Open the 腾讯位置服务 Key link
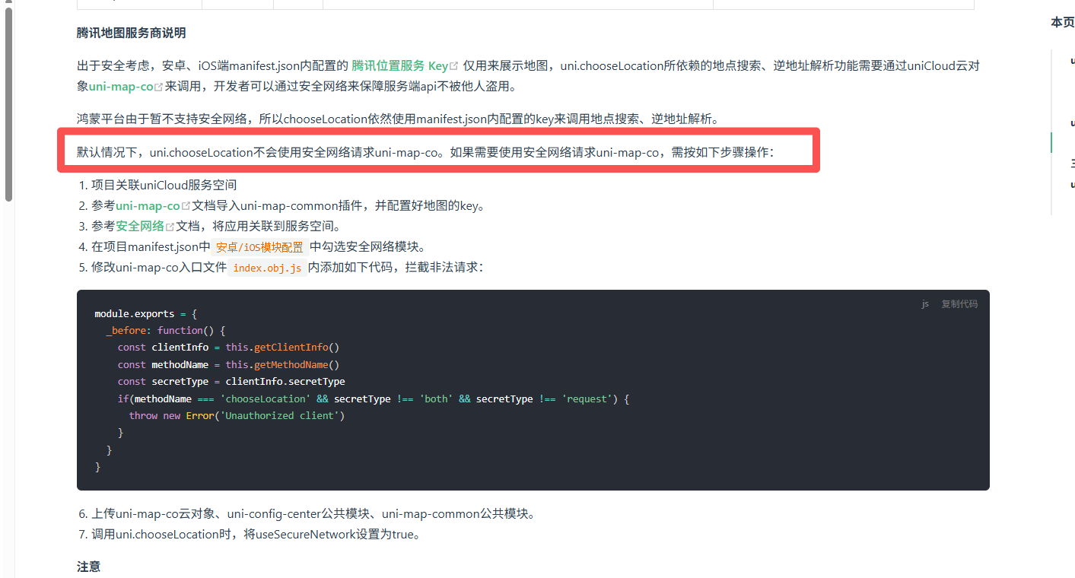The height and width of the screenshot is (578, 1075). (x=399, y=66)
